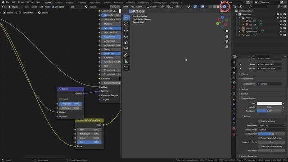Toggle the camera view icon
The width and height of the screenshot is (288, 162).
[x=227, y=41]
